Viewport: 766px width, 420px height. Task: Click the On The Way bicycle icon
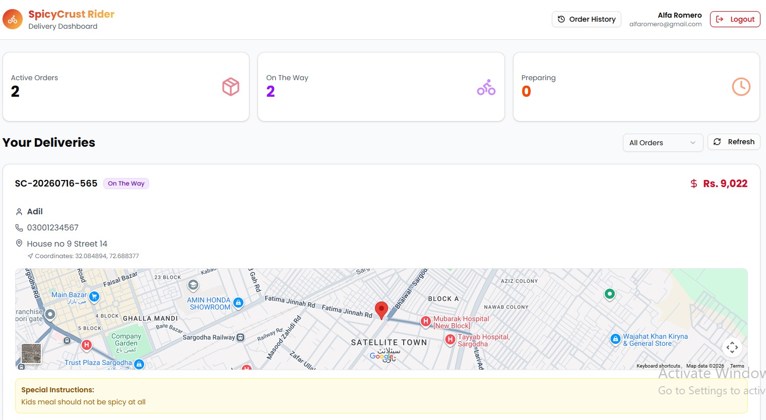coord(486,87)
